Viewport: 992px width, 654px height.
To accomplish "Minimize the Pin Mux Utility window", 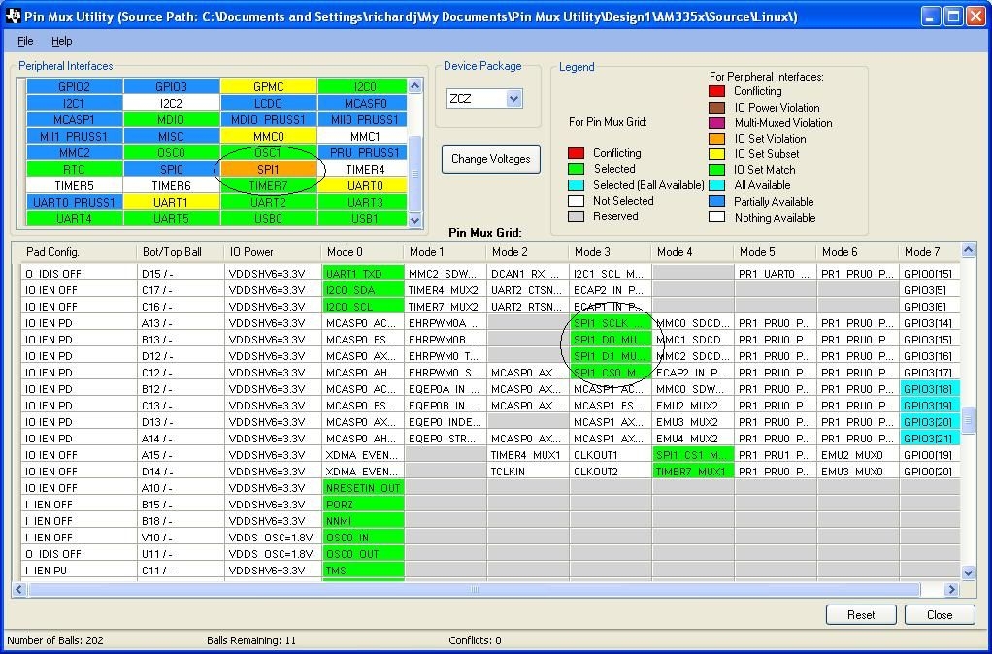I will tap(931, 16).
